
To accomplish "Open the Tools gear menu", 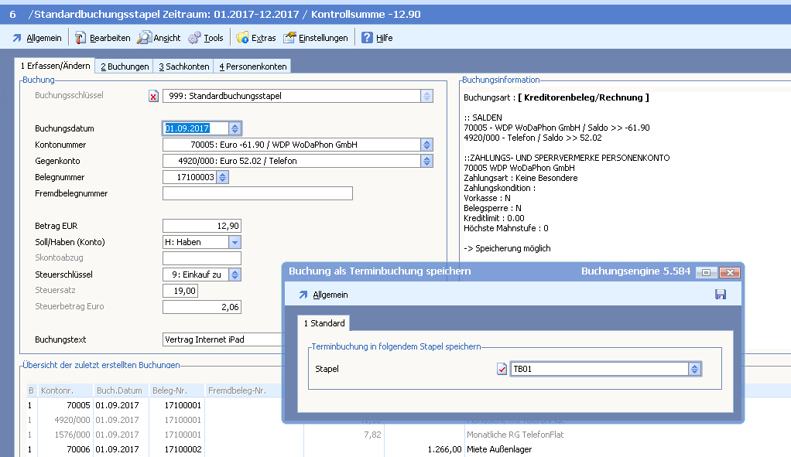I will pyautogui.click(x=205, y=38).
